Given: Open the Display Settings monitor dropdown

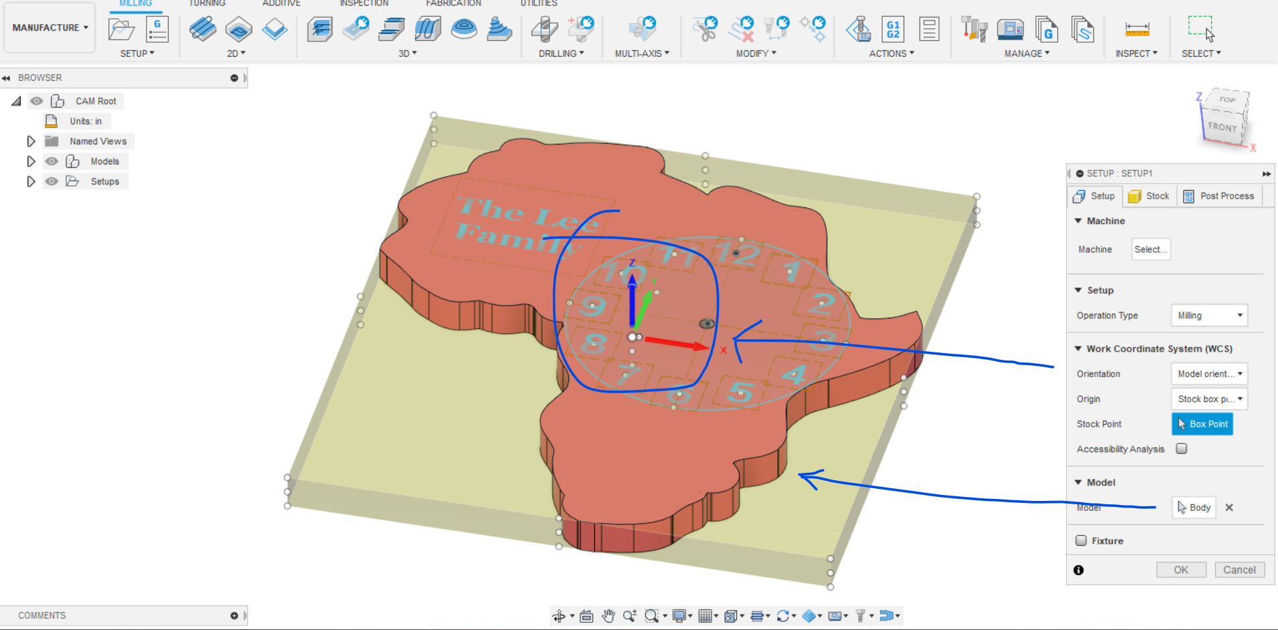Looking at the screenshot, I should click(682, 616).
